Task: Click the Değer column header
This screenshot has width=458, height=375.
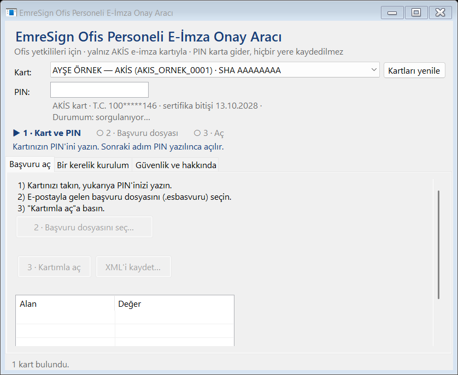Action: click(x=174, y=304)
